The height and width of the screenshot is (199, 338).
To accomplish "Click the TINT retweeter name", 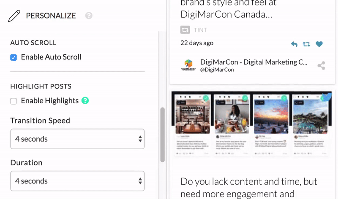I will pyautogui.click(x=200, y=30).
